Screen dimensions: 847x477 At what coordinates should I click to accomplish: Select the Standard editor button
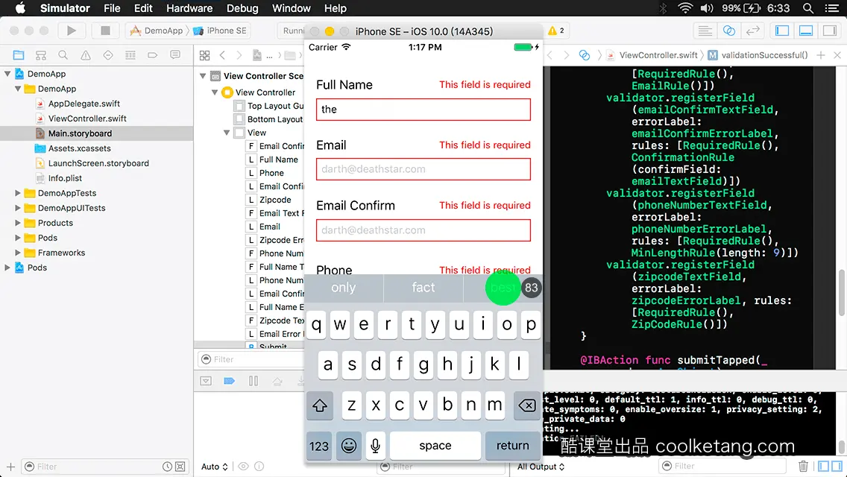point(705,31)
